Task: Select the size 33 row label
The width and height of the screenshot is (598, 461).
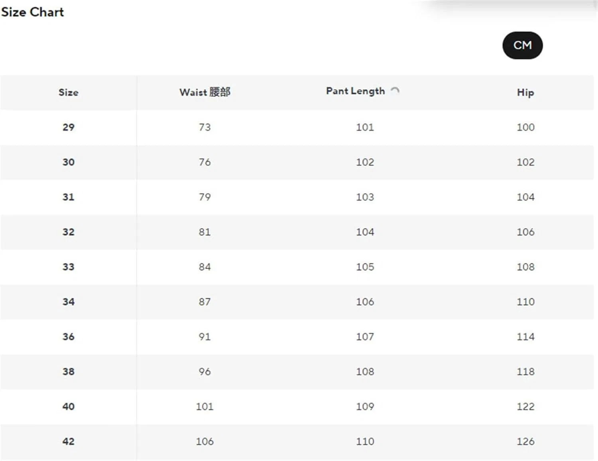Action: (69, 267)
